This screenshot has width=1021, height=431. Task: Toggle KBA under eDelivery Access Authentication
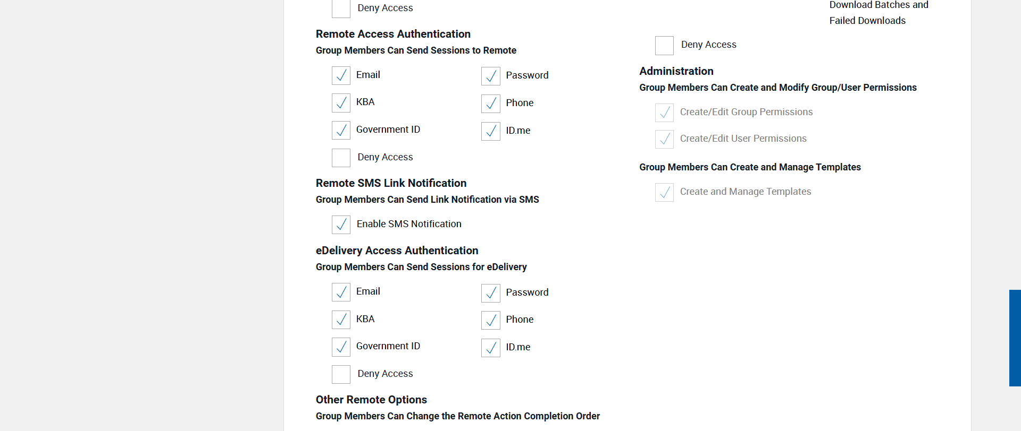341,320
